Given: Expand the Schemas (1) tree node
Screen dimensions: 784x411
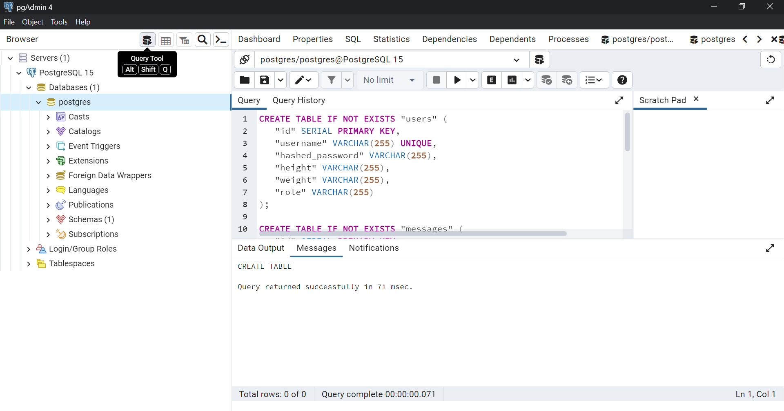Looking at the screenshot, I should (48, 220).
